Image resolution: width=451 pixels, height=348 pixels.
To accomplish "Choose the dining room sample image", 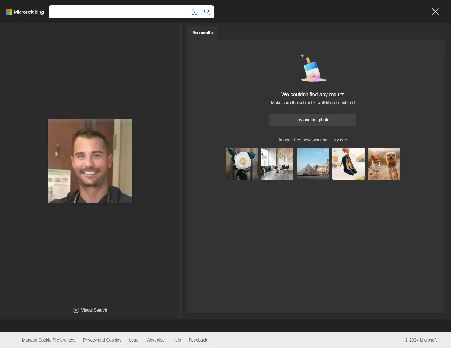I will point(277,164).
